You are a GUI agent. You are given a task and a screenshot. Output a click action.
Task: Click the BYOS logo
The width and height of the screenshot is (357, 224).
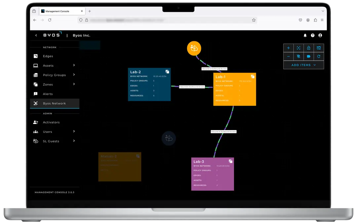coord(52,35)
